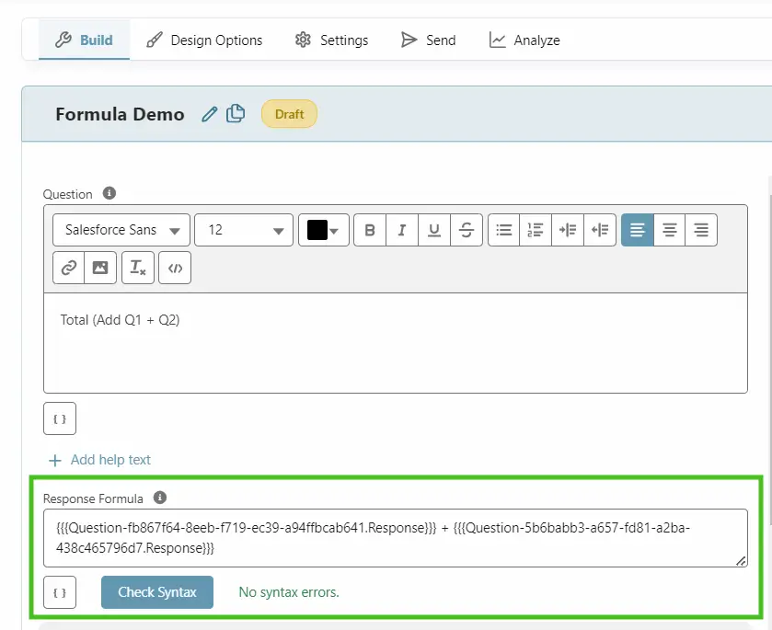Click the Add help text link

point(98,460)
